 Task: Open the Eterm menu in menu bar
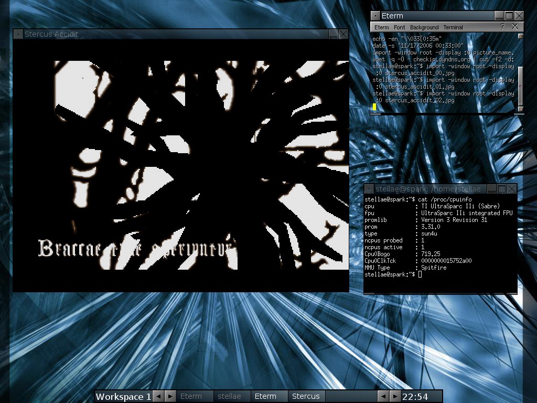click(x=382, y=27)
